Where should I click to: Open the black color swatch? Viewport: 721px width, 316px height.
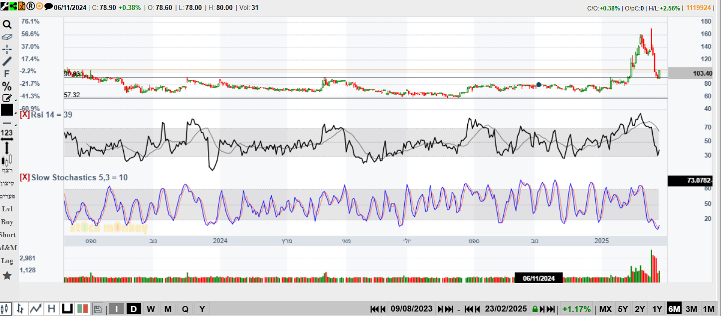pyautogui.click(x=7, y=110)
